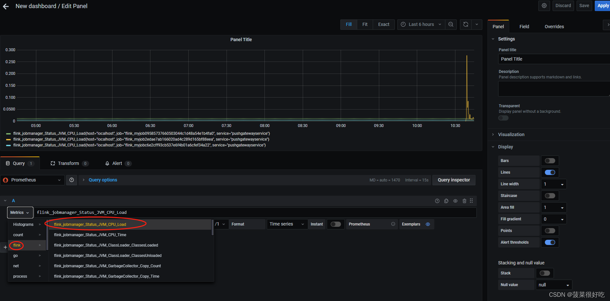Image resolution: width=610 pixels, height=301 pixels.
Task: Enable the Bars display toggle
Action: [550, 161]
